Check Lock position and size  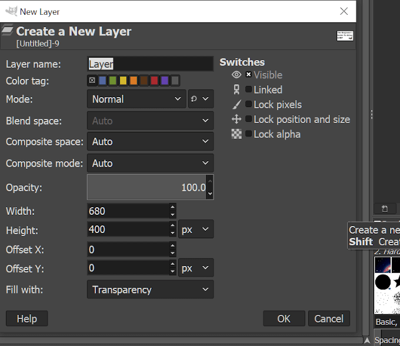(249, 119)
